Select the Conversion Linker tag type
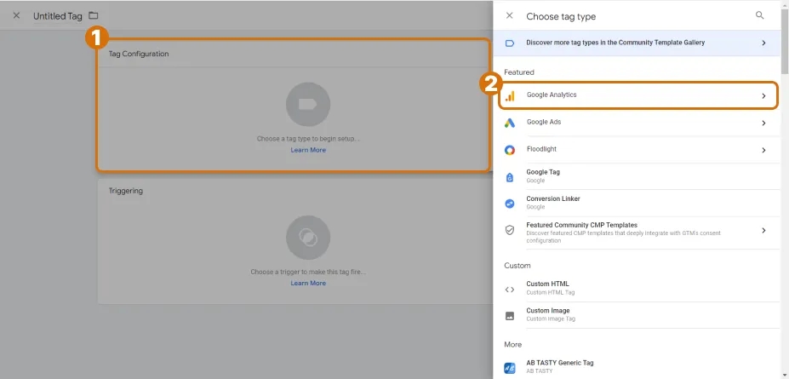789x379 pixels. pyautogui.click(x=638, y=203)
